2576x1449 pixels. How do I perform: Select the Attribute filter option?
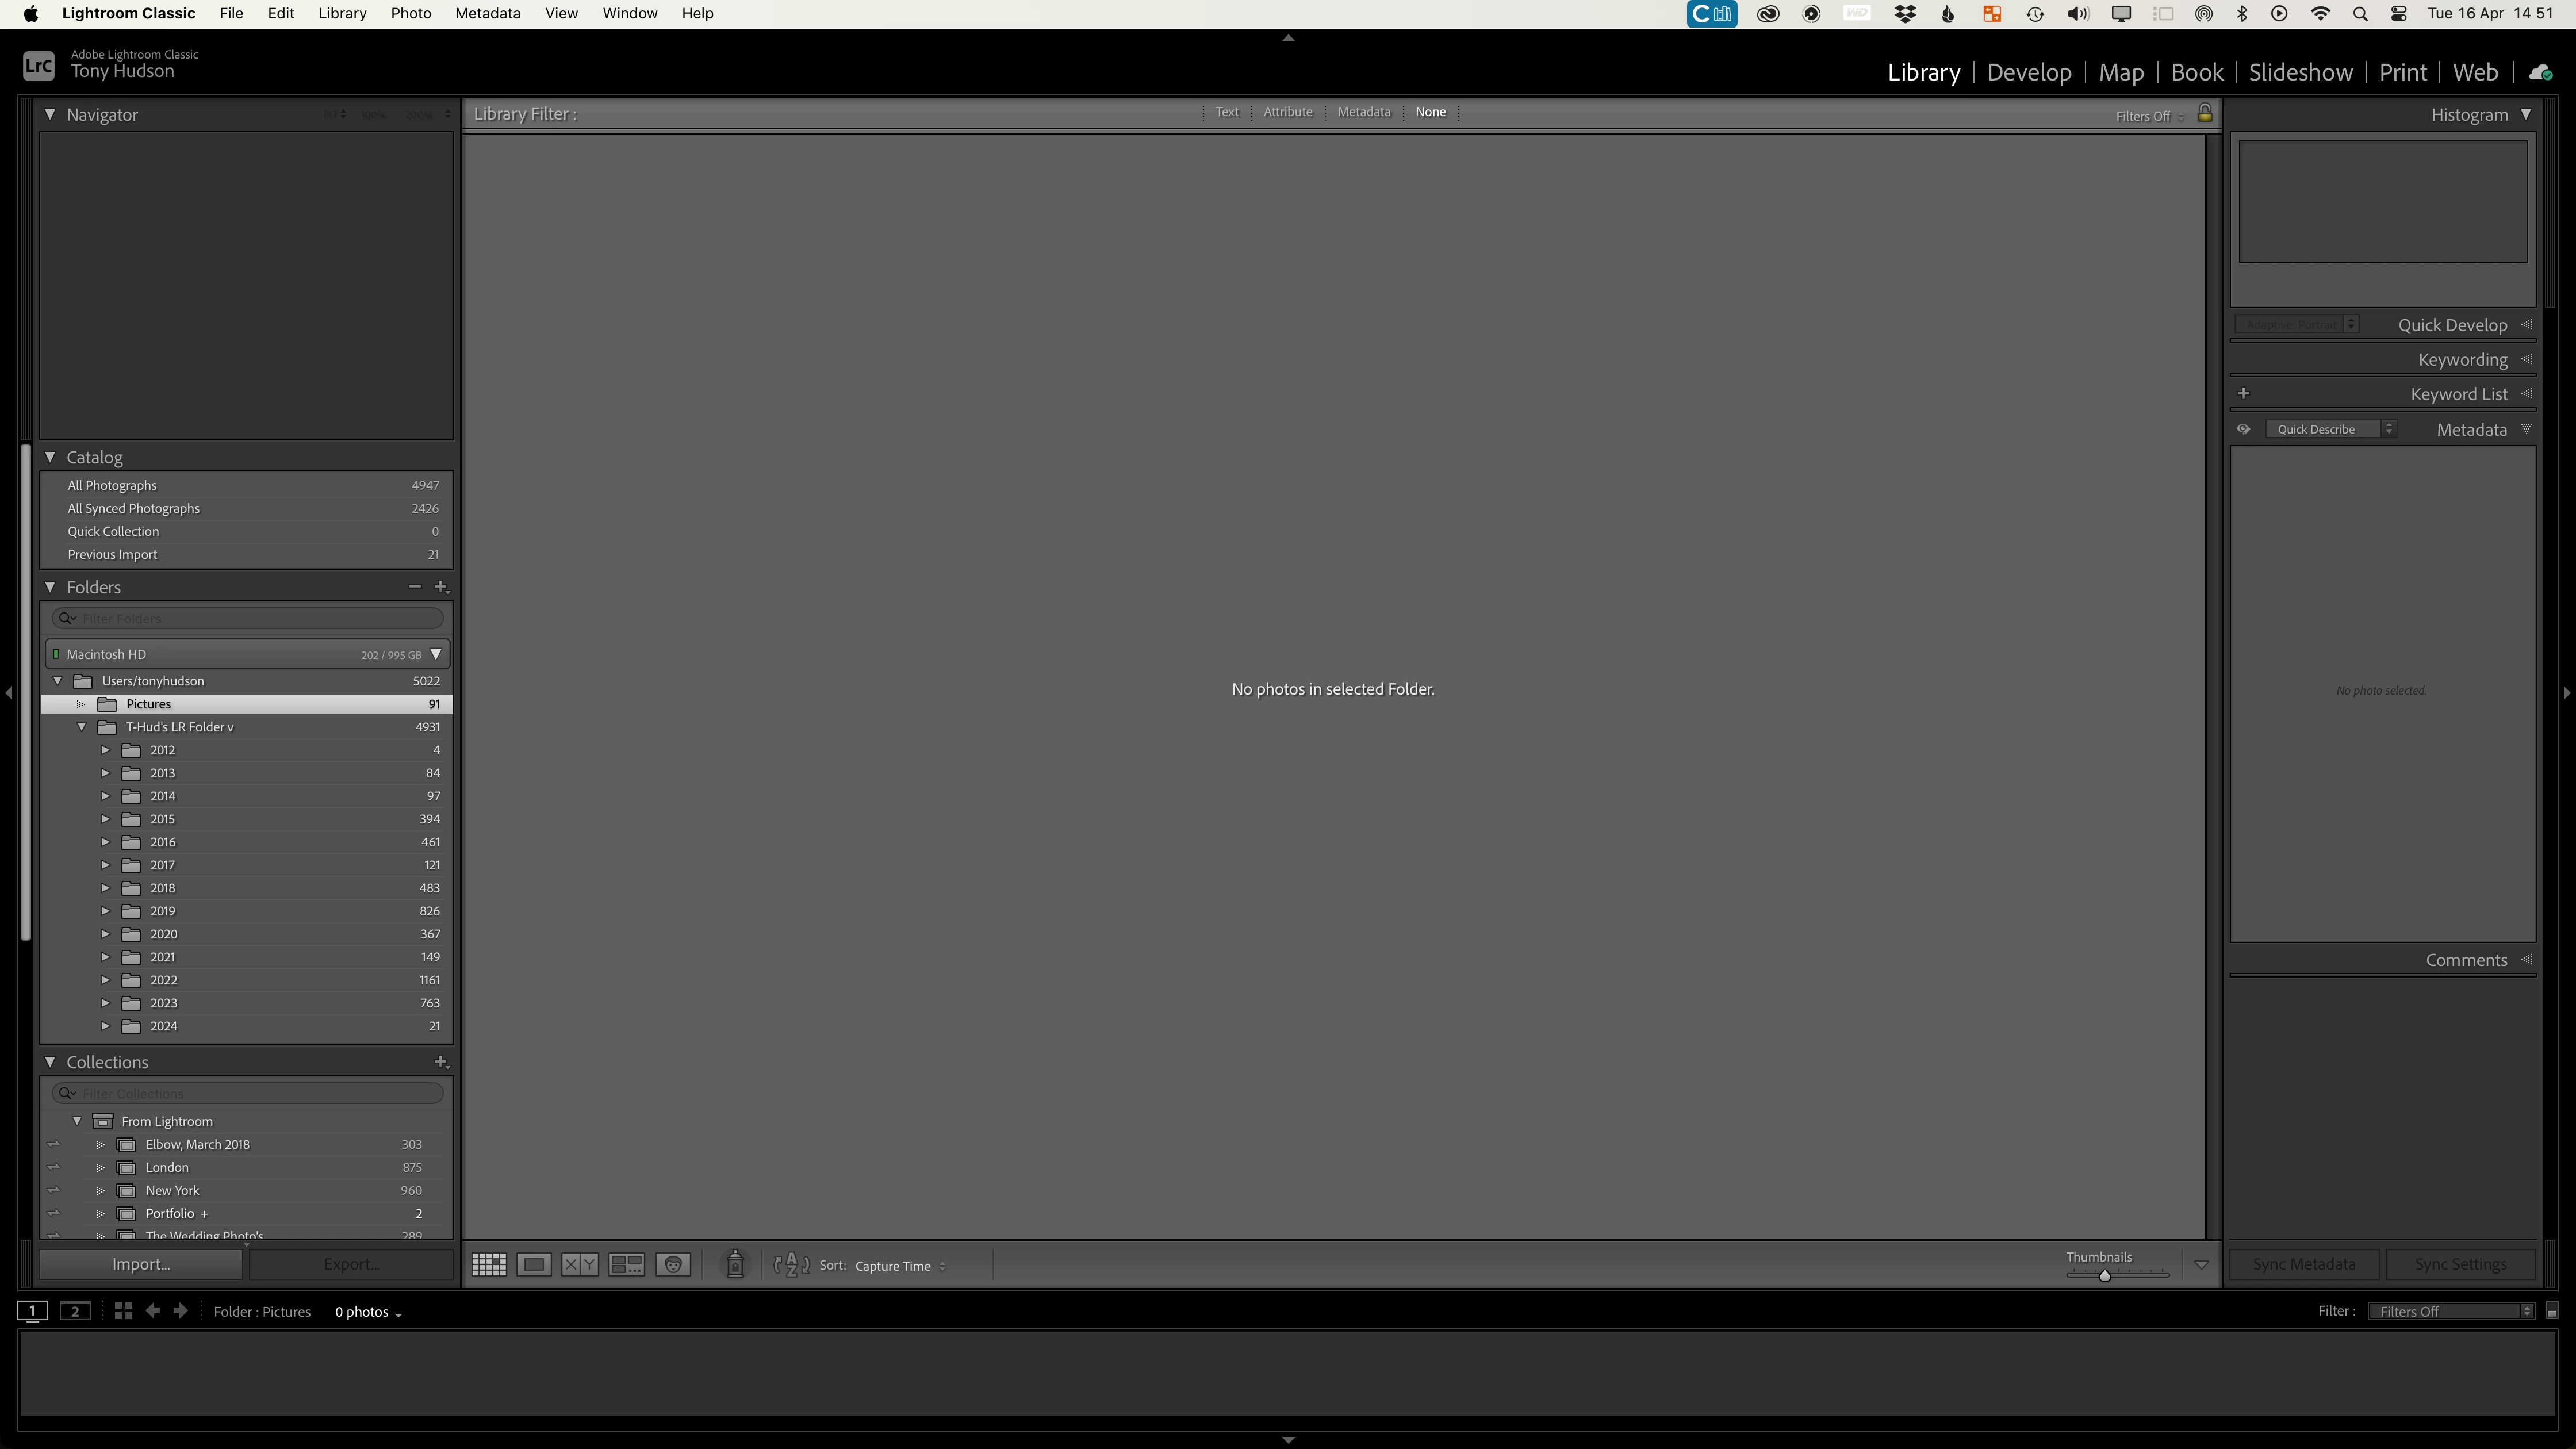1287,112
